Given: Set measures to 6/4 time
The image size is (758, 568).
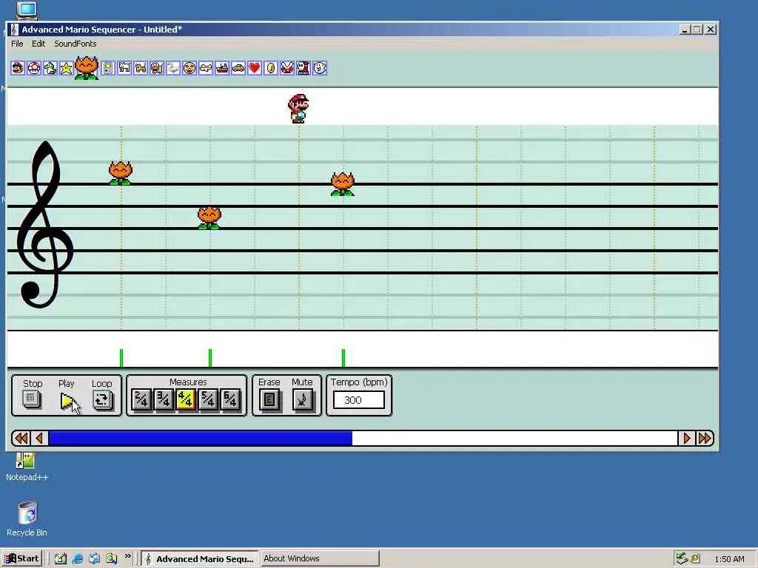Looking at the screenshot, I should 230,399.
